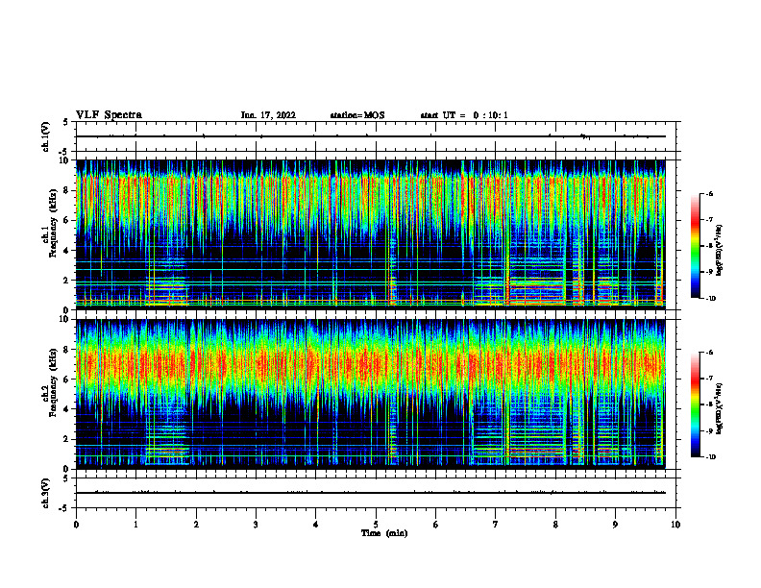Click time axis tick label '4'
This screenshot has height=588, width=761.
(316, 525)
